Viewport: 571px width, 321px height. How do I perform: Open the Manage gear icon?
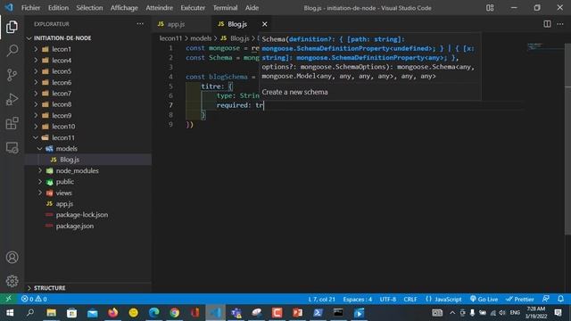(12, 281)
